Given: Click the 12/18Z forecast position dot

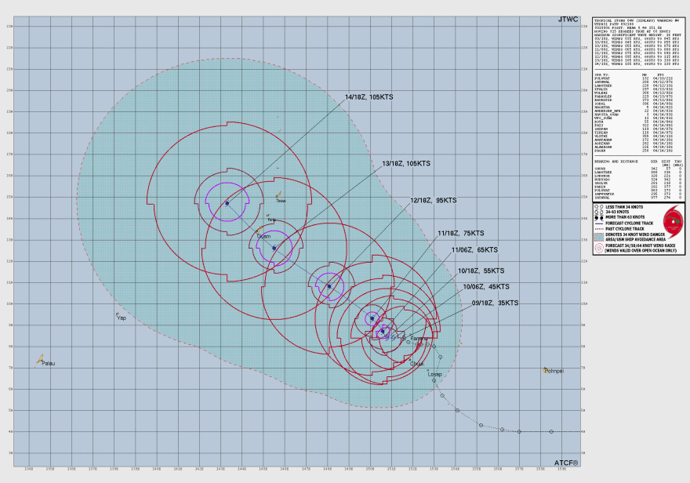Looking at the screenshot, I should click(x=329, y=286).
